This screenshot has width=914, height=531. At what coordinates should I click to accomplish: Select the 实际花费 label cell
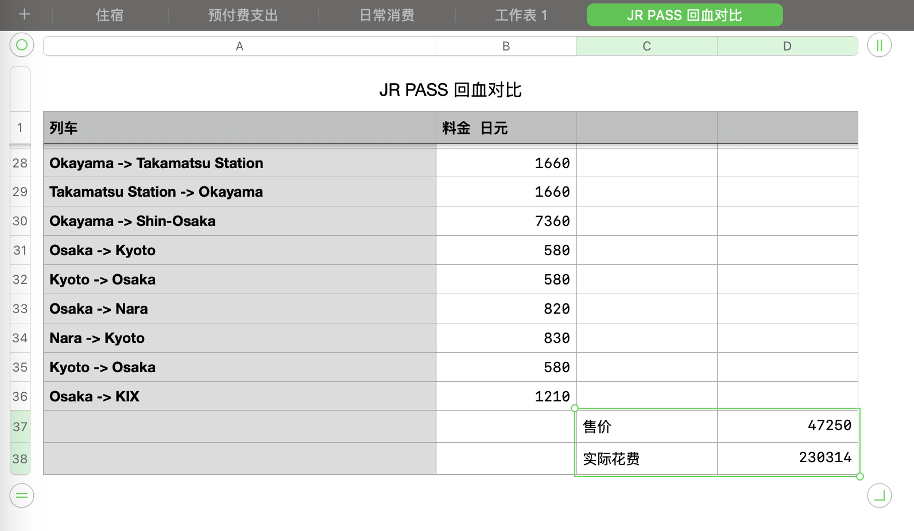646,459
